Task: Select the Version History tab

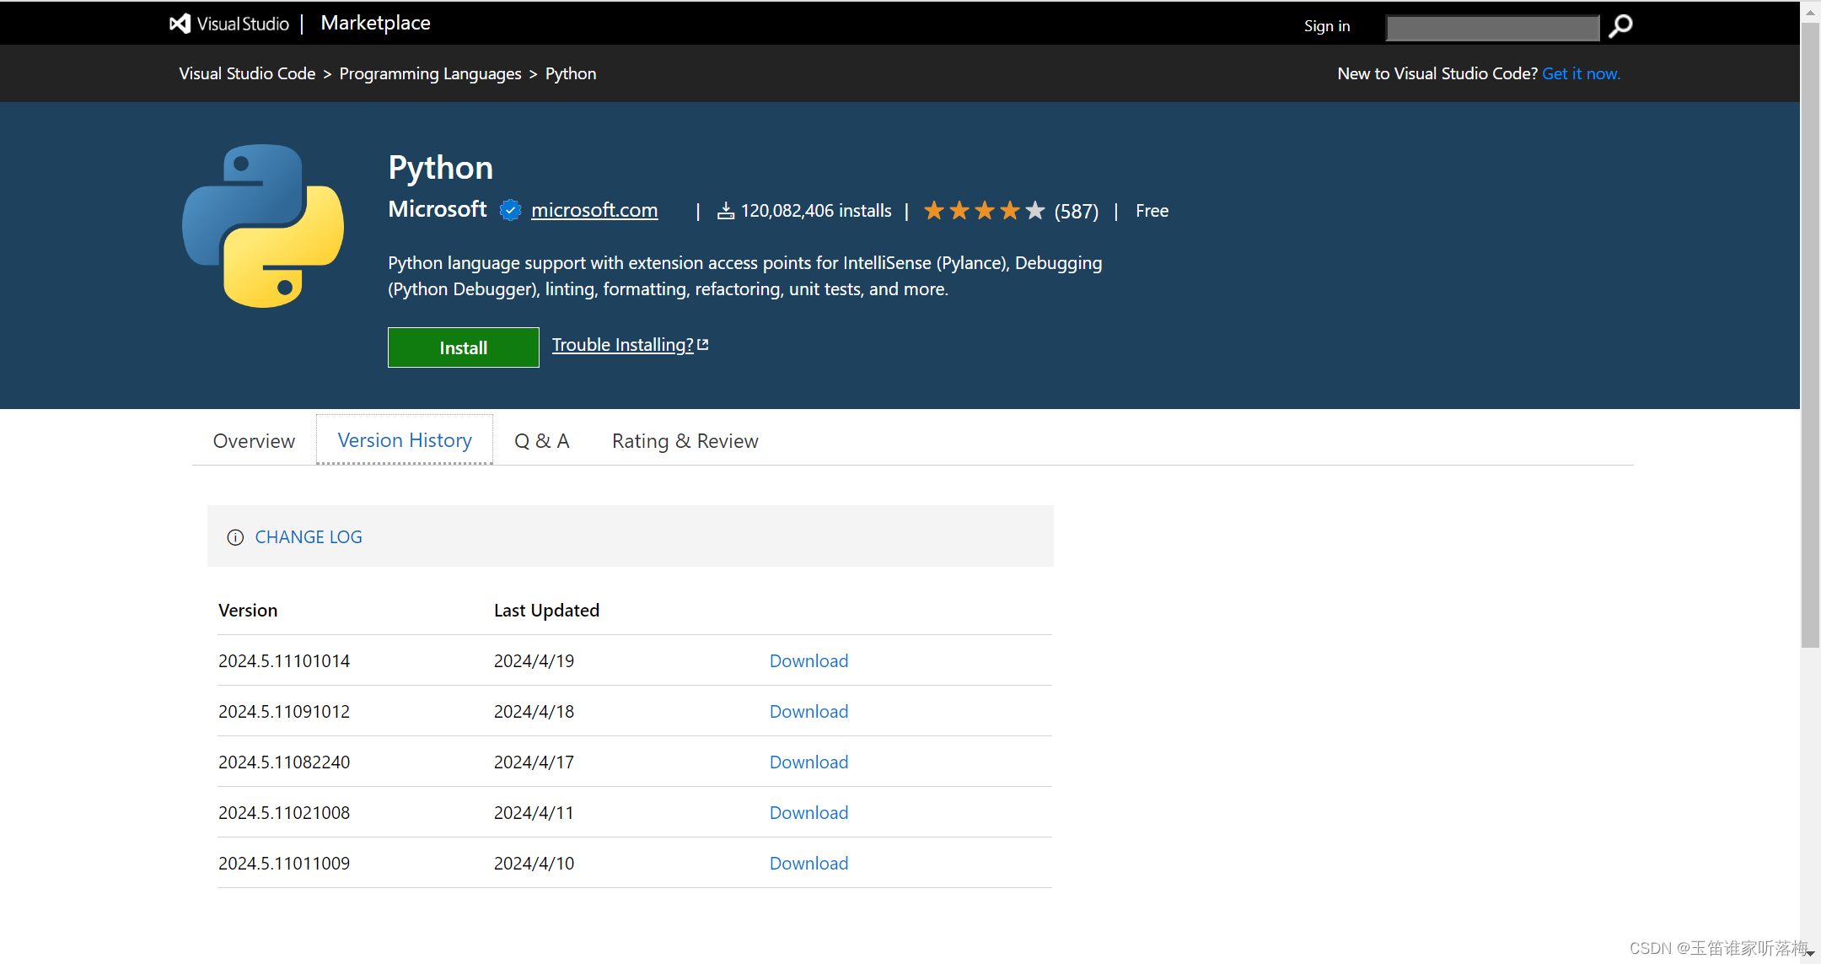Action: coord(405,440)
